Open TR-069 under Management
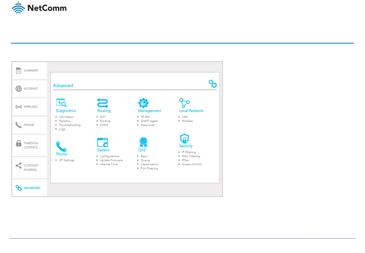The image size is (365, 253). [145, 117]
